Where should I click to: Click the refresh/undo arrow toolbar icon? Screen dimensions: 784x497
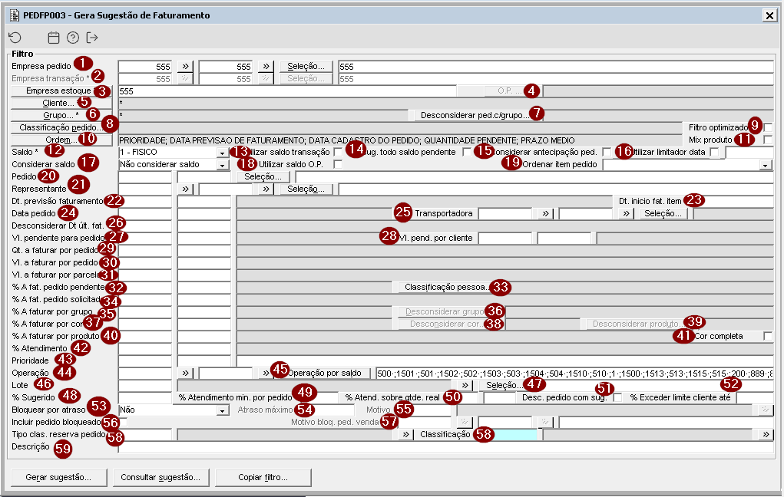(15, 38)
